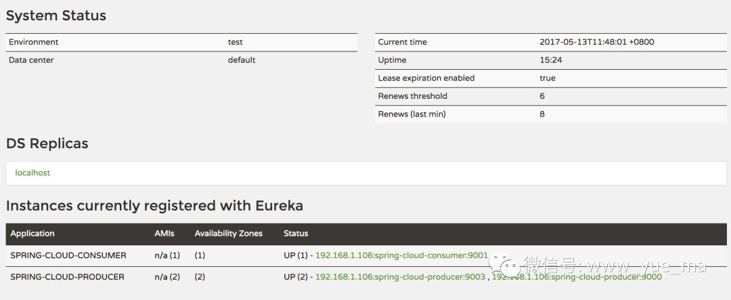
Task: Select the SPRING-CLOUD-PRODUCER application cell
Action: [67, 277]
